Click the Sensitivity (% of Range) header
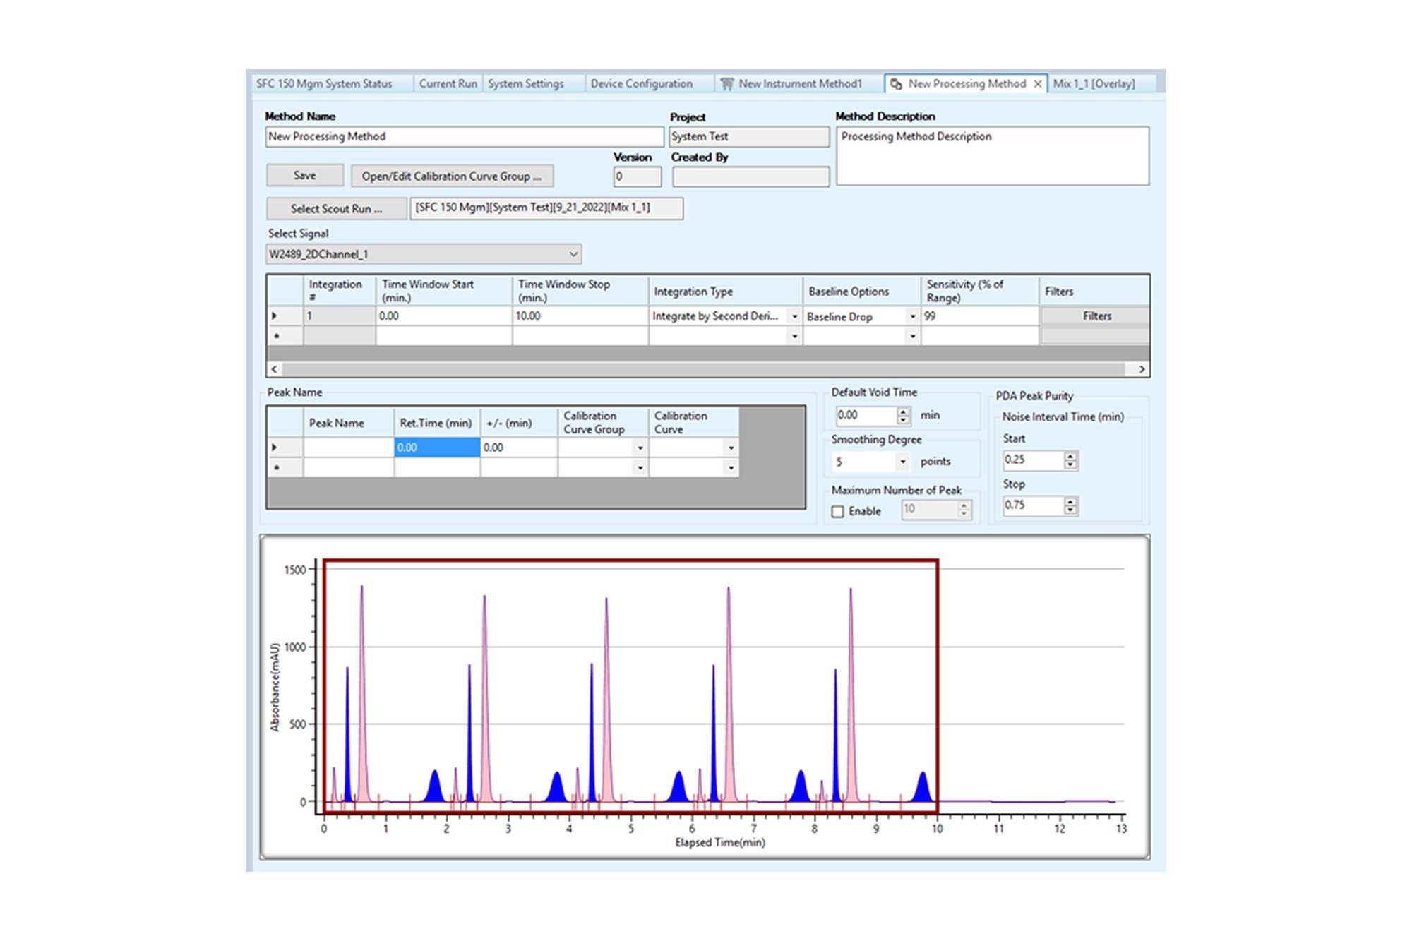This screenshot has width=1412, height=941. coord(980,291)
